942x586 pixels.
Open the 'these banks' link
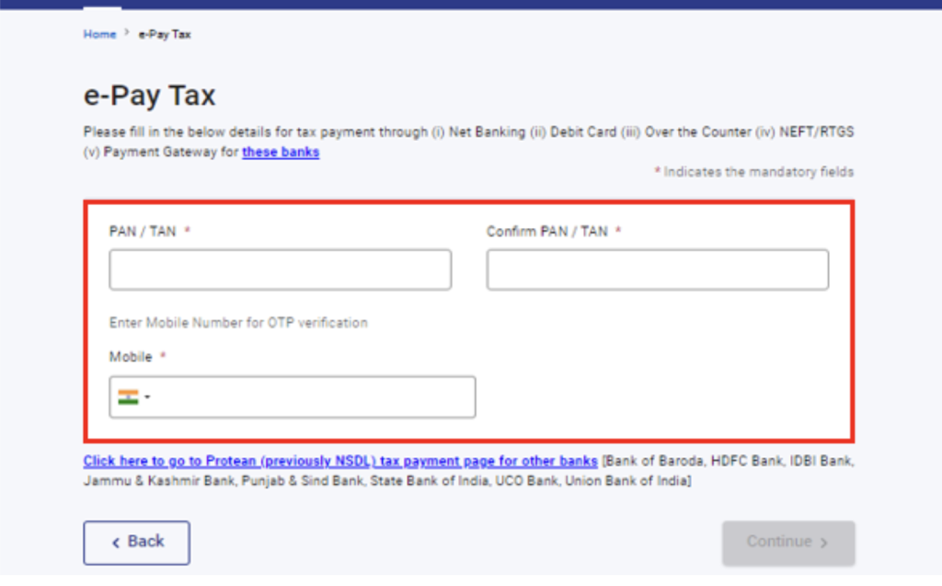pos(281,152)
